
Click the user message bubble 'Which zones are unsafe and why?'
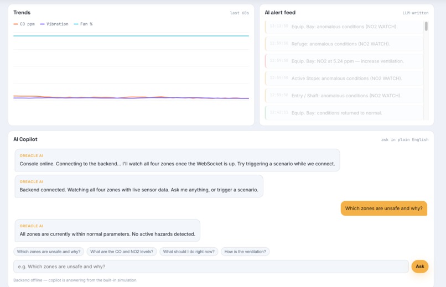point(383,208)
